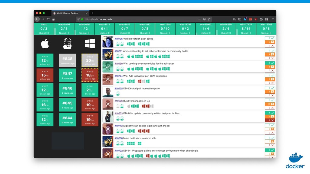The height and width of the screenshot is (174, 310).
Task: Open the Firefox hamburger menu
Action: point(273,19)
